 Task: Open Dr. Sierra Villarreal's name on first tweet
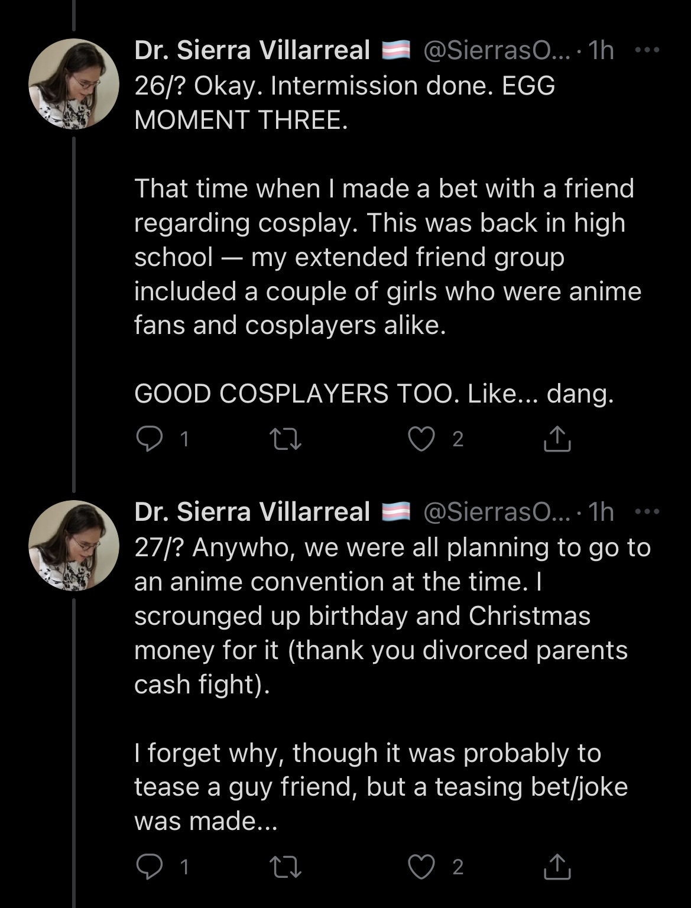point(252,50)
